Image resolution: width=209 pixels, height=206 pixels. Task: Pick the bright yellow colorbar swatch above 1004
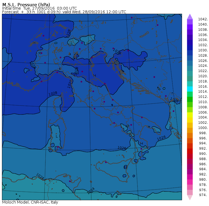190,115
